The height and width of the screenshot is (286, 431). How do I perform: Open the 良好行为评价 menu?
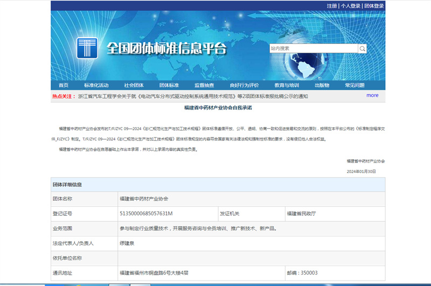(x=245, y=85)
